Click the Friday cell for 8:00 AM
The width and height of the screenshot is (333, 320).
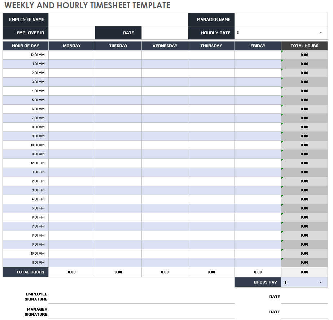(x=258, y=127)
